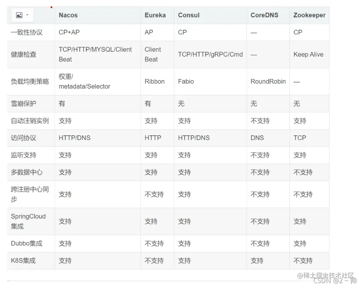This screenshot has height=287, width=362.
Task: Select the CoreDNS column header
Action: coord(264,15)
